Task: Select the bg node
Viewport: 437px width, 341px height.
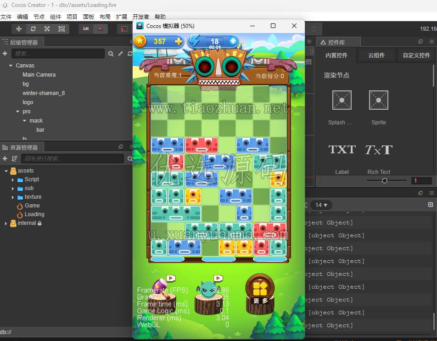Action: point(26,84)
